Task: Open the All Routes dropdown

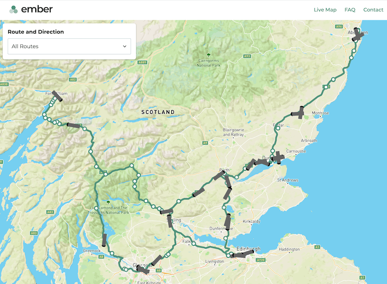Action: point(69,47)
